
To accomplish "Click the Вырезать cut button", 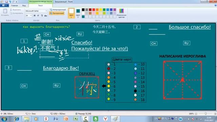I will [15, 10].
